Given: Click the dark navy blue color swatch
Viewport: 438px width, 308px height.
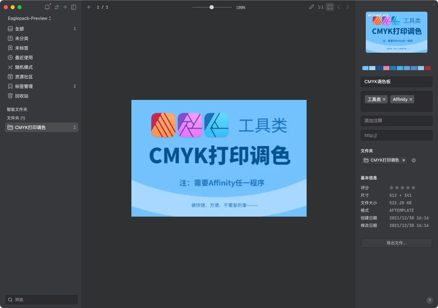Looking at the screenshot, I should click(379, 68).
